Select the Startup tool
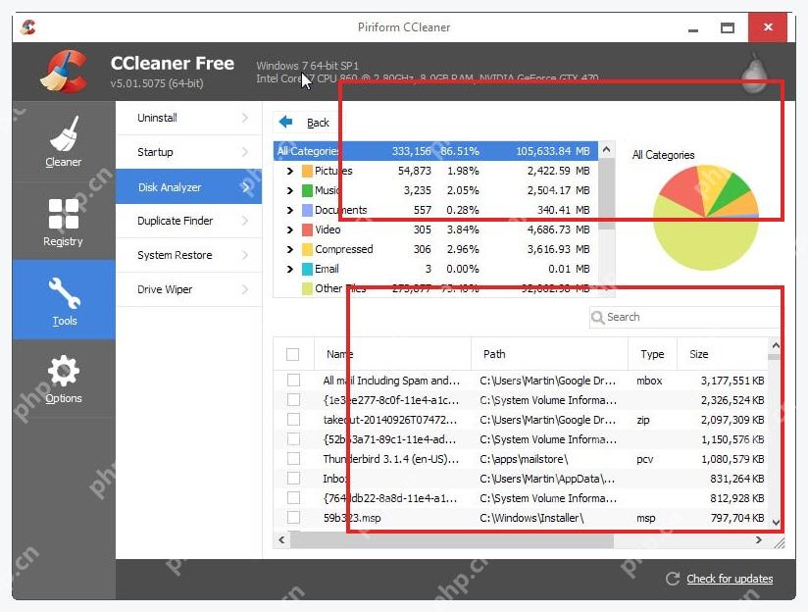This screenshot has height=612, width=808. point(188,152)
